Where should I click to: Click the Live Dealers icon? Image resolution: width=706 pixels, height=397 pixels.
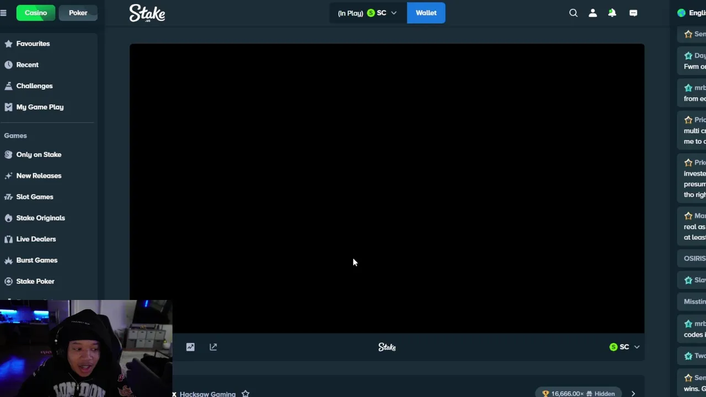(8, 239)
